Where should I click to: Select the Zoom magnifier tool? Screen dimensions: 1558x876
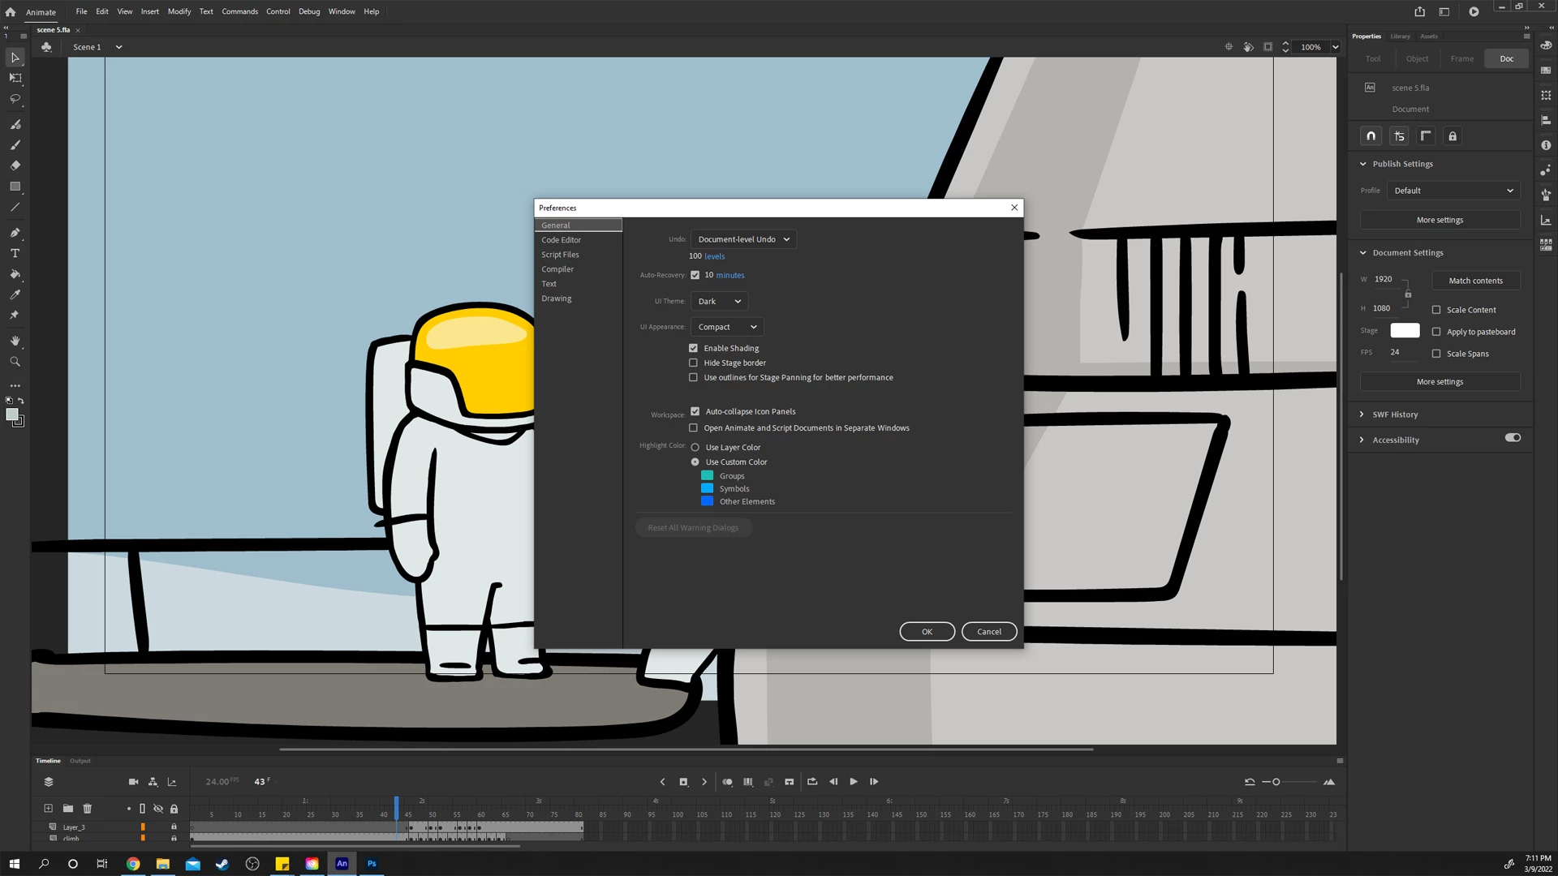coord(15,362)
